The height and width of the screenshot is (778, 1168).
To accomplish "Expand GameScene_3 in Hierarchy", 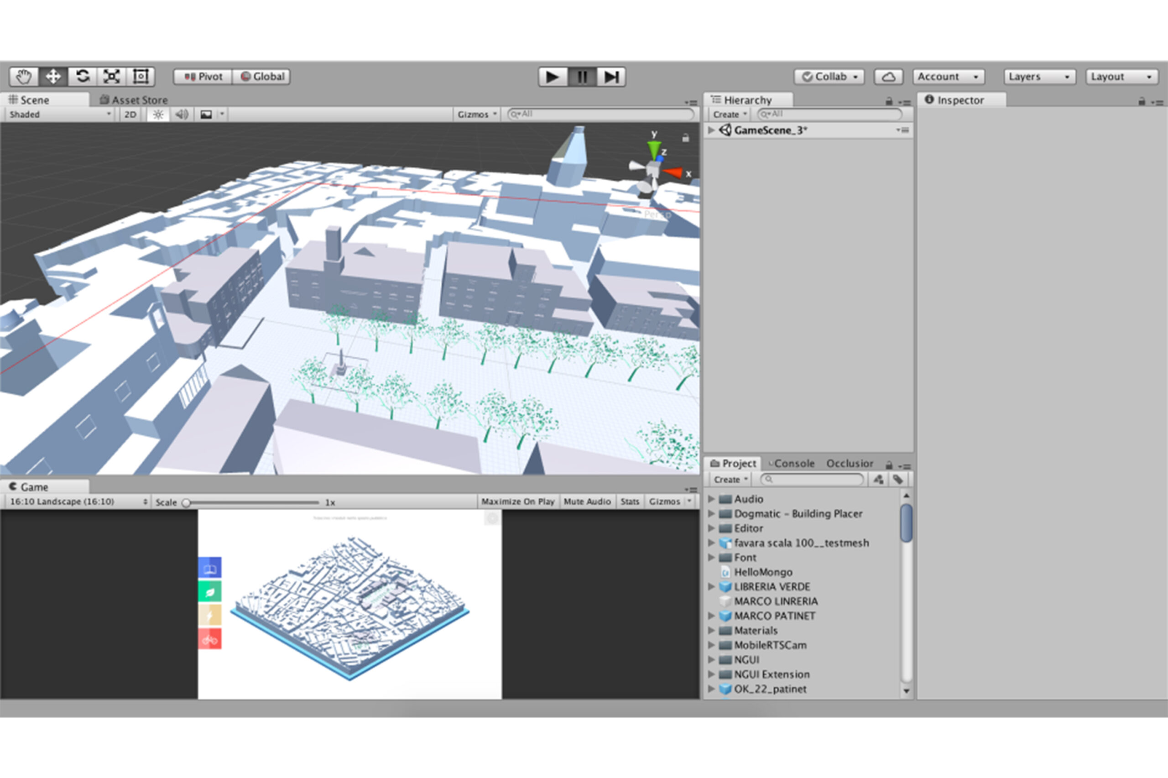I will point(711,131).
